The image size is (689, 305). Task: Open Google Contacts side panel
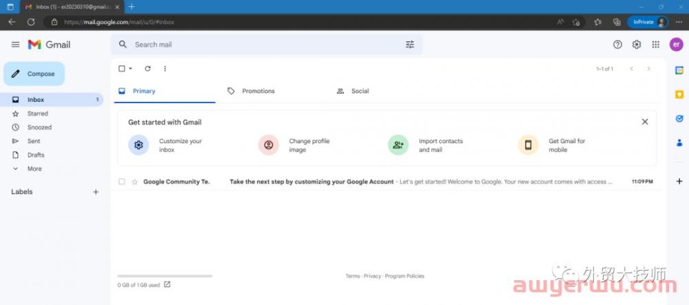679,143
